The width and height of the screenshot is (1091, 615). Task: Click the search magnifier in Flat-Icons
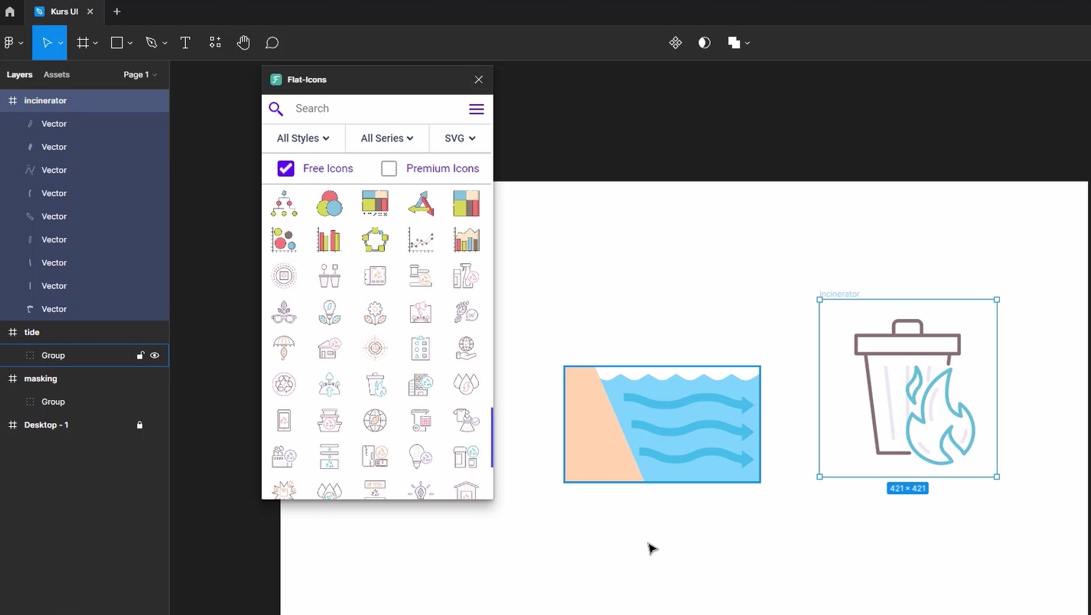[x=276, y=109]
